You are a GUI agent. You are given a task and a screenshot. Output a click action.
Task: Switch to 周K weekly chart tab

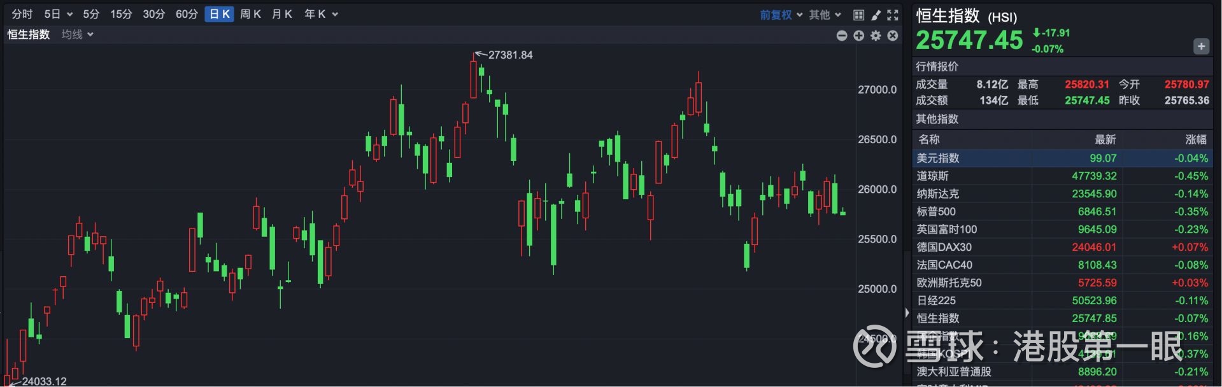(x=250, y=14)
